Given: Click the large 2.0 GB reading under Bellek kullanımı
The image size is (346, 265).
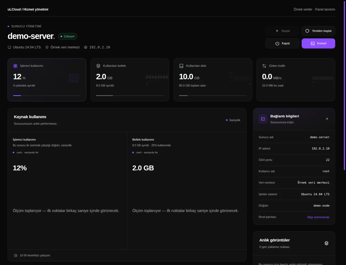Looking at the screenshot, I should 143,168.
